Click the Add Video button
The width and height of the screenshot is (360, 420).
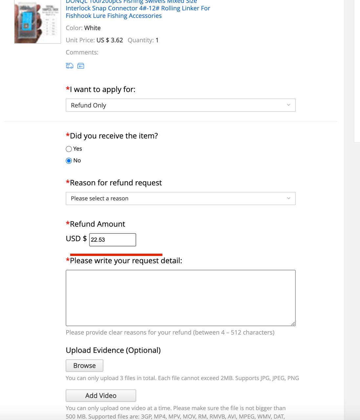101,396
